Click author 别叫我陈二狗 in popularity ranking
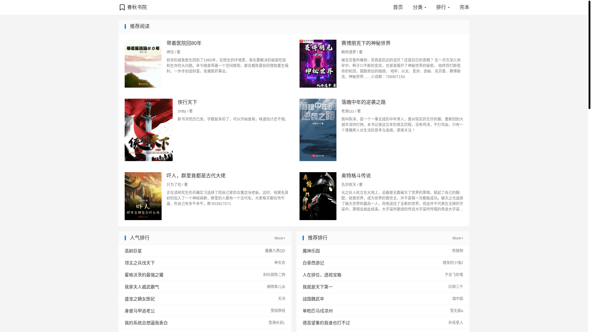 (x=274, y=275)
